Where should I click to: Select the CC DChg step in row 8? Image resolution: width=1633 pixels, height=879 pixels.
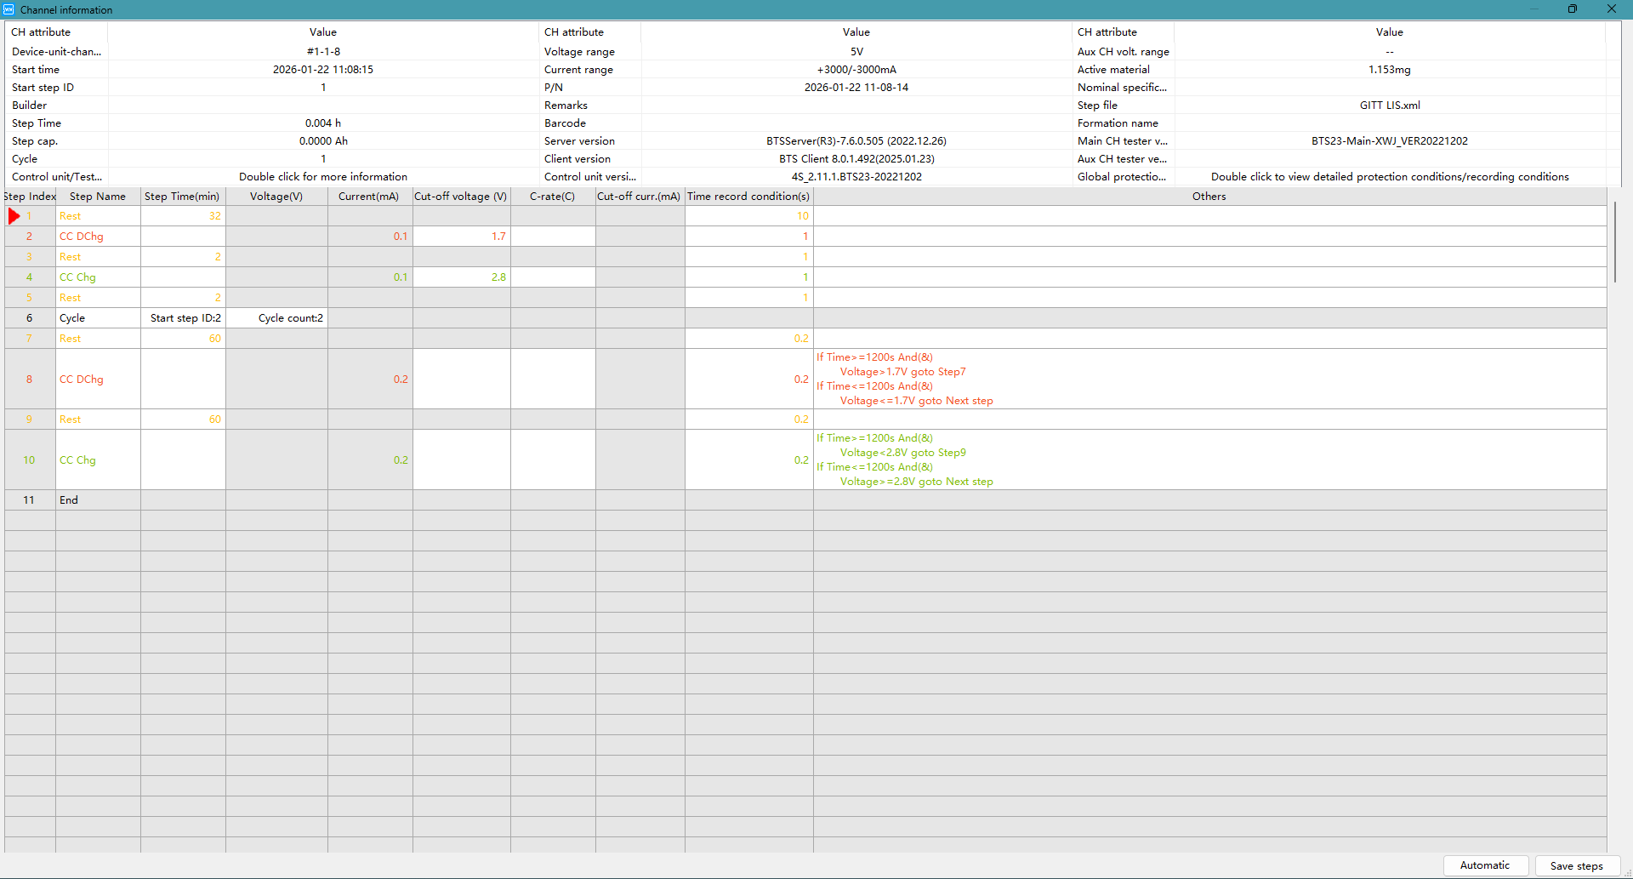(82, 380)
